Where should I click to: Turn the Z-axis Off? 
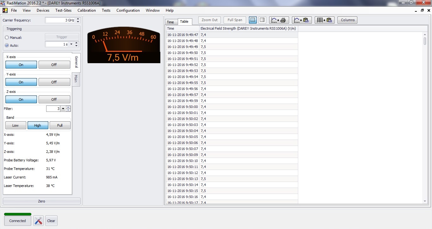pyautogui.click(x=54, y=99)
